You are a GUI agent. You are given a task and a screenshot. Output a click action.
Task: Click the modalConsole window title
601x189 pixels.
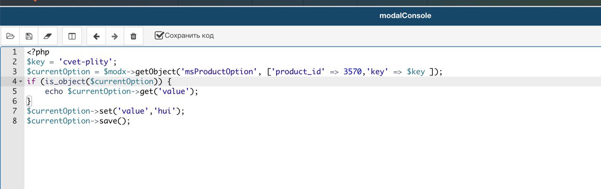click(405, 15)
